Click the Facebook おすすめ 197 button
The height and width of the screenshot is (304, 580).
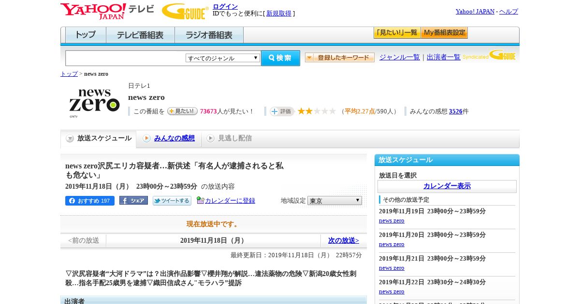[x=90, y=201]
